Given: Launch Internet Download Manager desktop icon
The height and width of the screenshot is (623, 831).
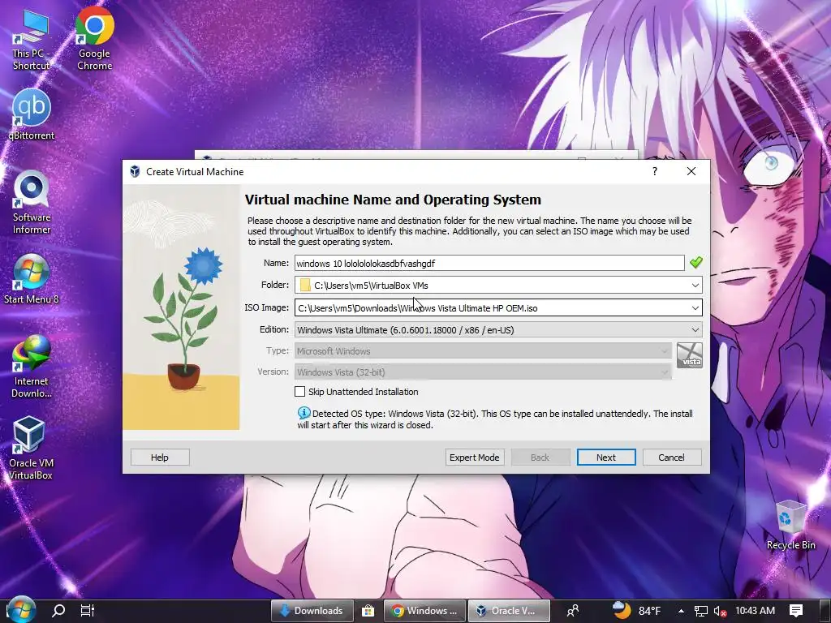Looking at the screenshot, I should [x=32, y=367].
